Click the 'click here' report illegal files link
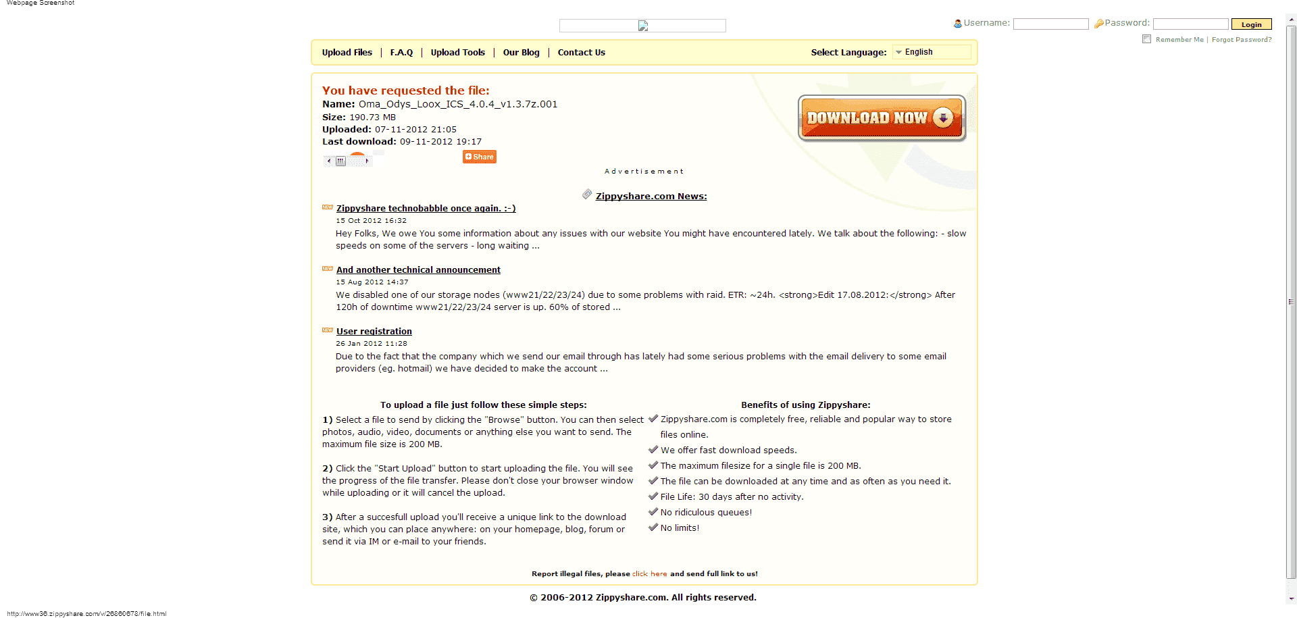The width and height of the screenshot is (1297, 618). pos(649,573)
